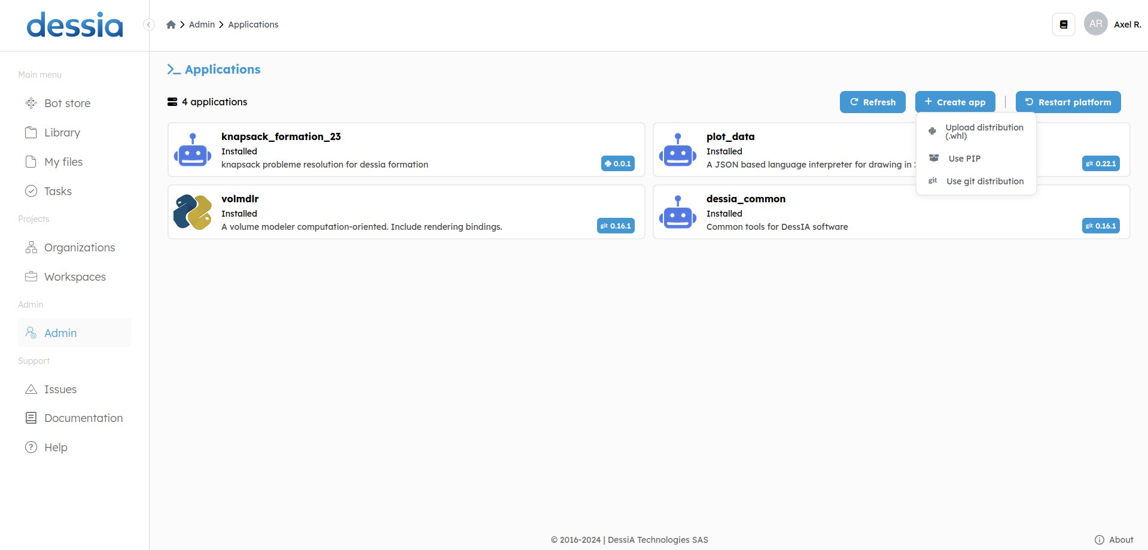Click the My files document icon

pos(31,162)
